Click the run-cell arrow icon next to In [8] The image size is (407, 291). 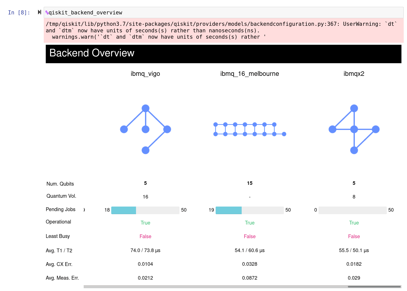[39, 12]
